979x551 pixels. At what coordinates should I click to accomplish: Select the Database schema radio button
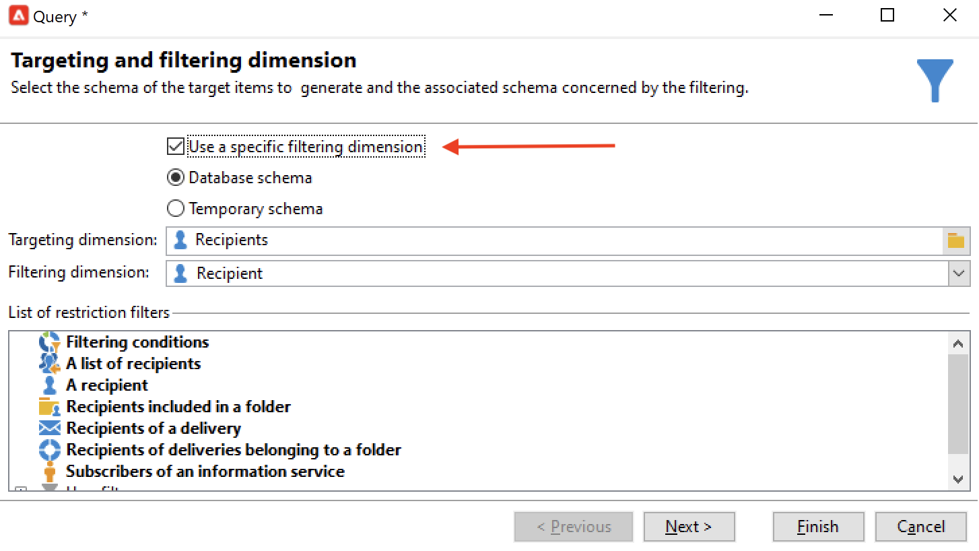(175, 178)
